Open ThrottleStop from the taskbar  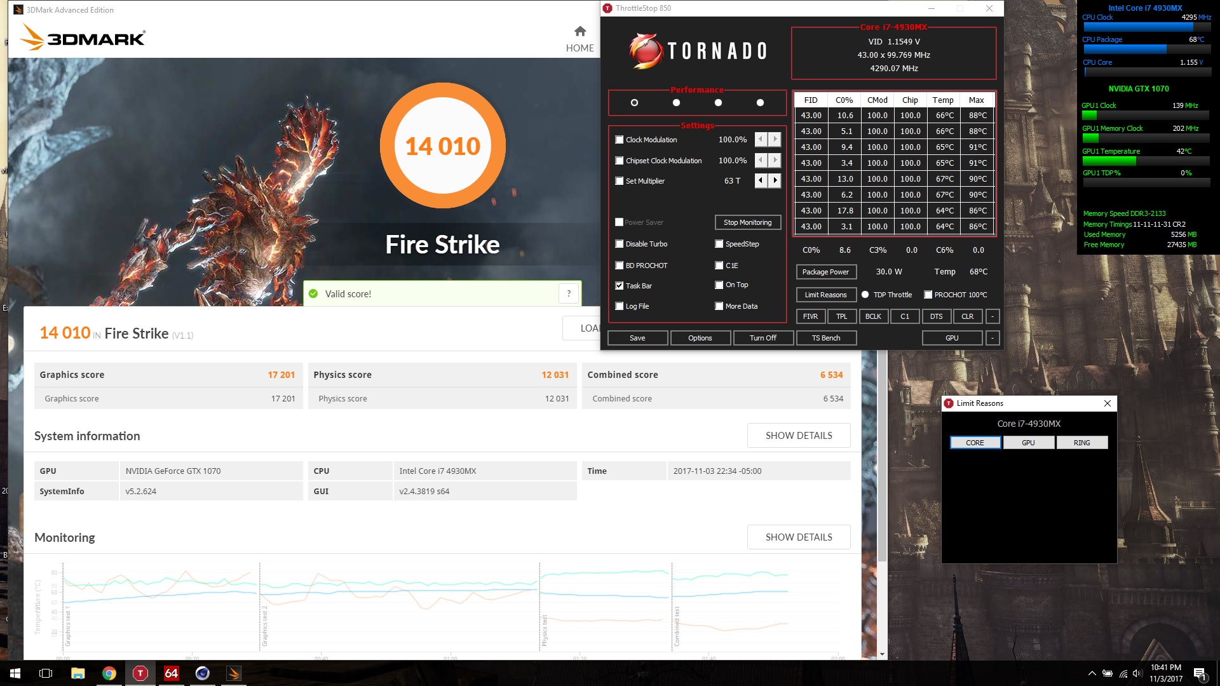pos(140,673)
